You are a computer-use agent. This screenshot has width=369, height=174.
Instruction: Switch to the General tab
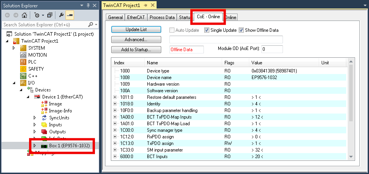116,17
